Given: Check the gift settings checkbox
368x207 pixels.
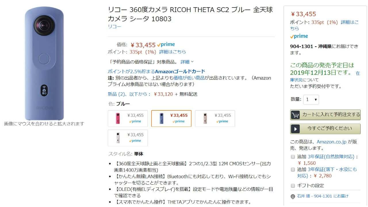Looking at the screenshot, I should pos(293,186).
